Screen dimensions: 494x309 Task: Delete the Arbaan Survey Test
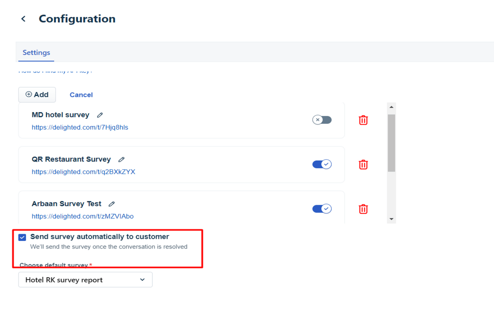[363, 209]
